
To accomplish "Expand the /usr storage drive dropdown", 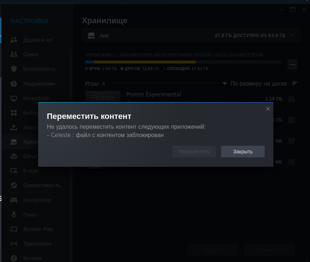I will point(292,35).
